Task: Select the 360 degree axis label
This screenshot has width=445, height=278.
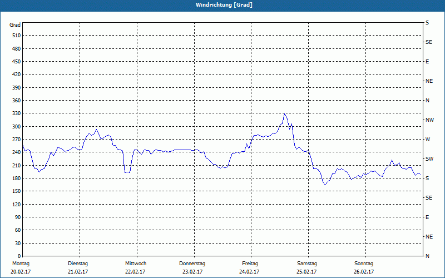Action: click(x=17, y=101)
